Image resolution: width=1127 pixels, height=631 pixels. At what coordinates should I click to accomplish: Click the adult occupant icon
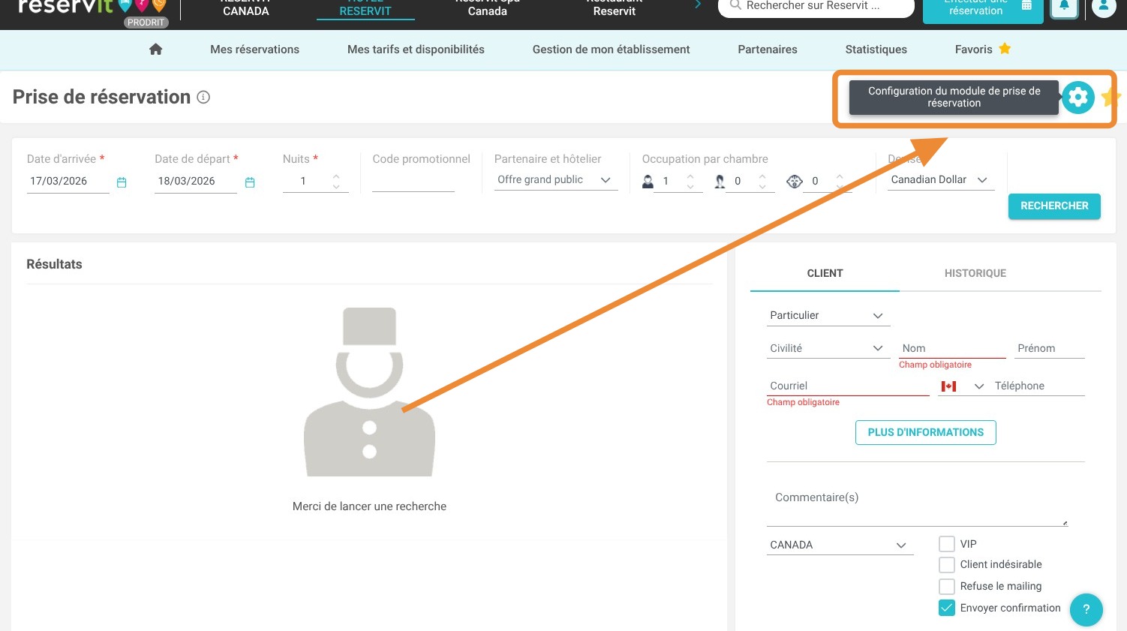648,182
